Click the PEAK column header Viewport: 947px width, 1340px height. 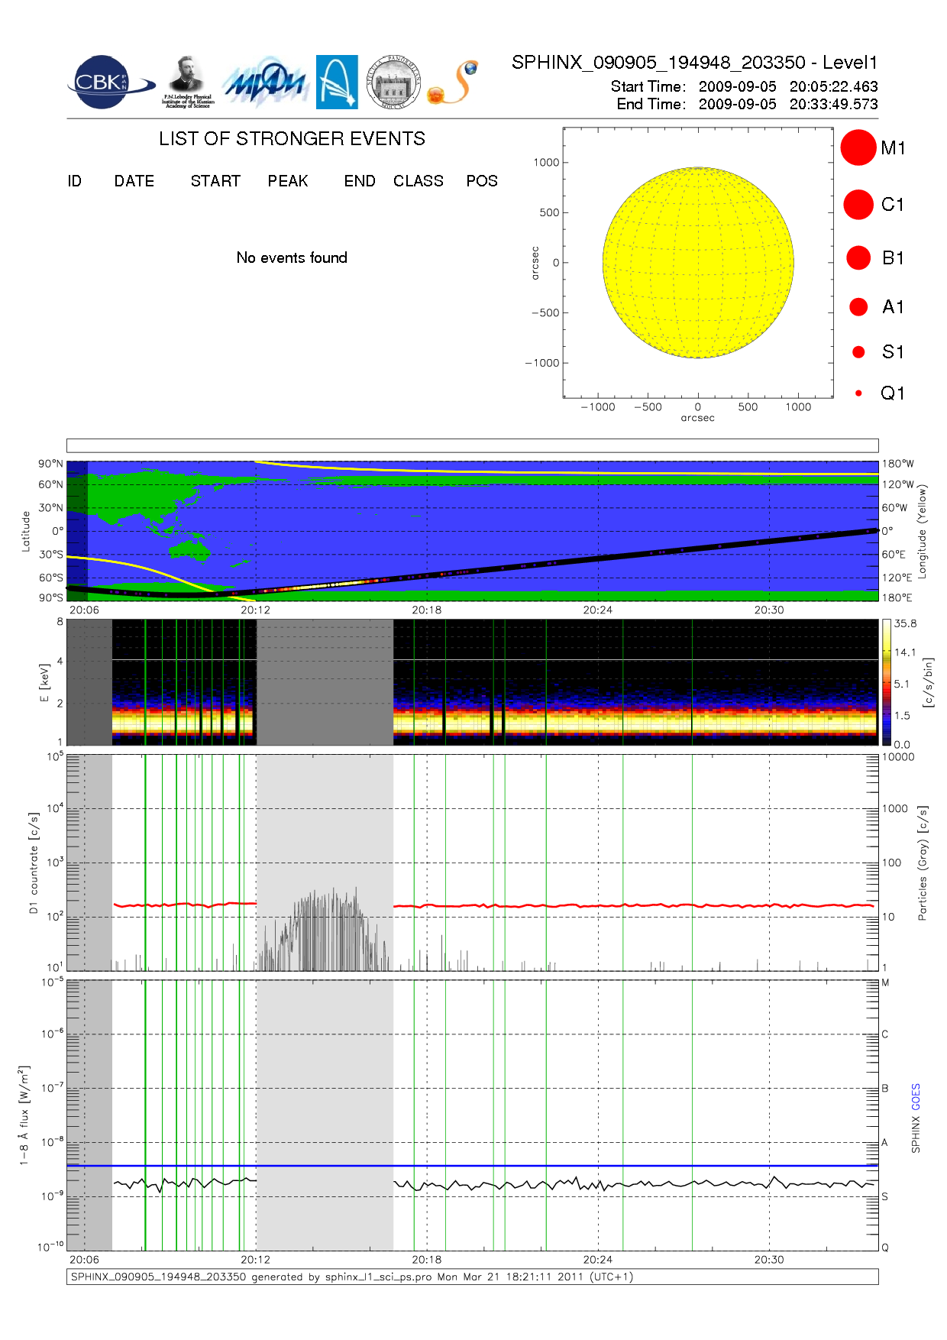(x=288, y=181)
